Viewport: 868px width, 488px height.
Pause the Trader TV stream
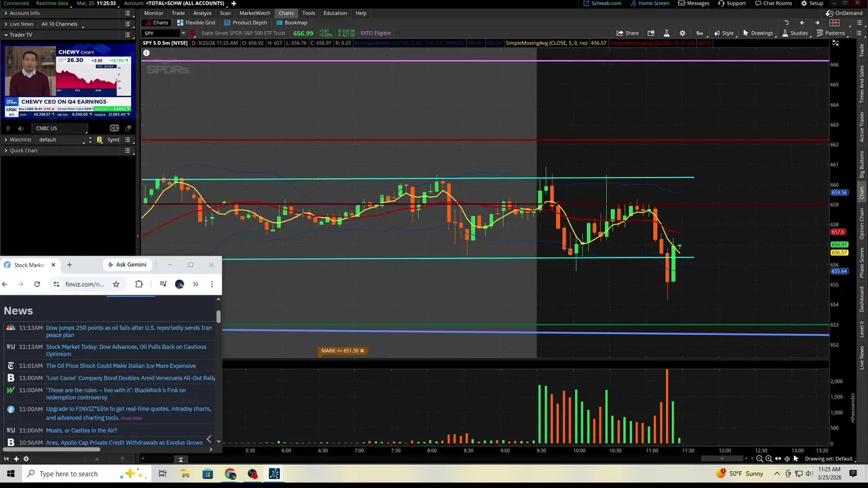click(8, 128)
